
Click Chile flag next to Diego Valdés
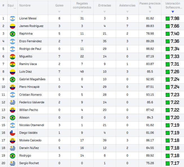coord(12,133)
